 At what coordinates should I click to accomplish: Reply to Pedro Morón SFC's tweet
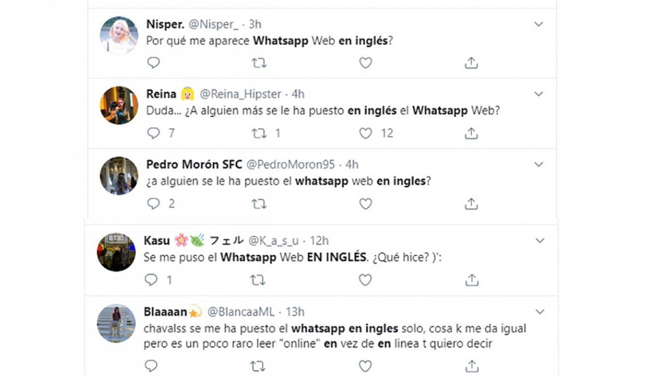(x=153, y=203)
